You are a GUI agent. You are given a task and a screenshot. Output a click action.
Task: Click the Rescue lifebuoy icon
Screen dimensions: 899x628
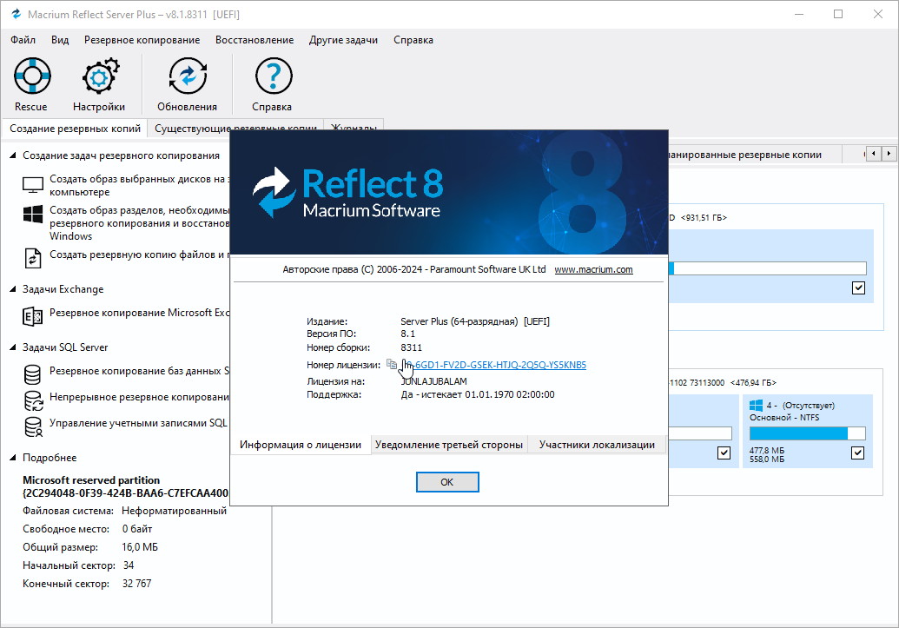click(32, 76)
